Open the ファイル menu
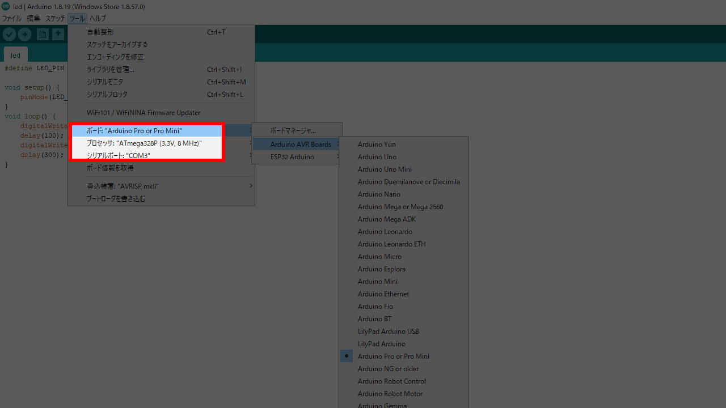The width and height of the screenshot is (726, 408). pos(11,19)
